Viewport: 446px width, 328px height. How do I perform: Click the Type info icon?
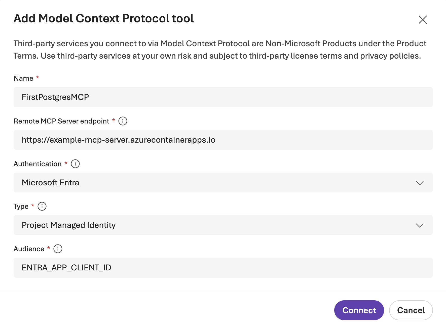[x=42, y=206]
